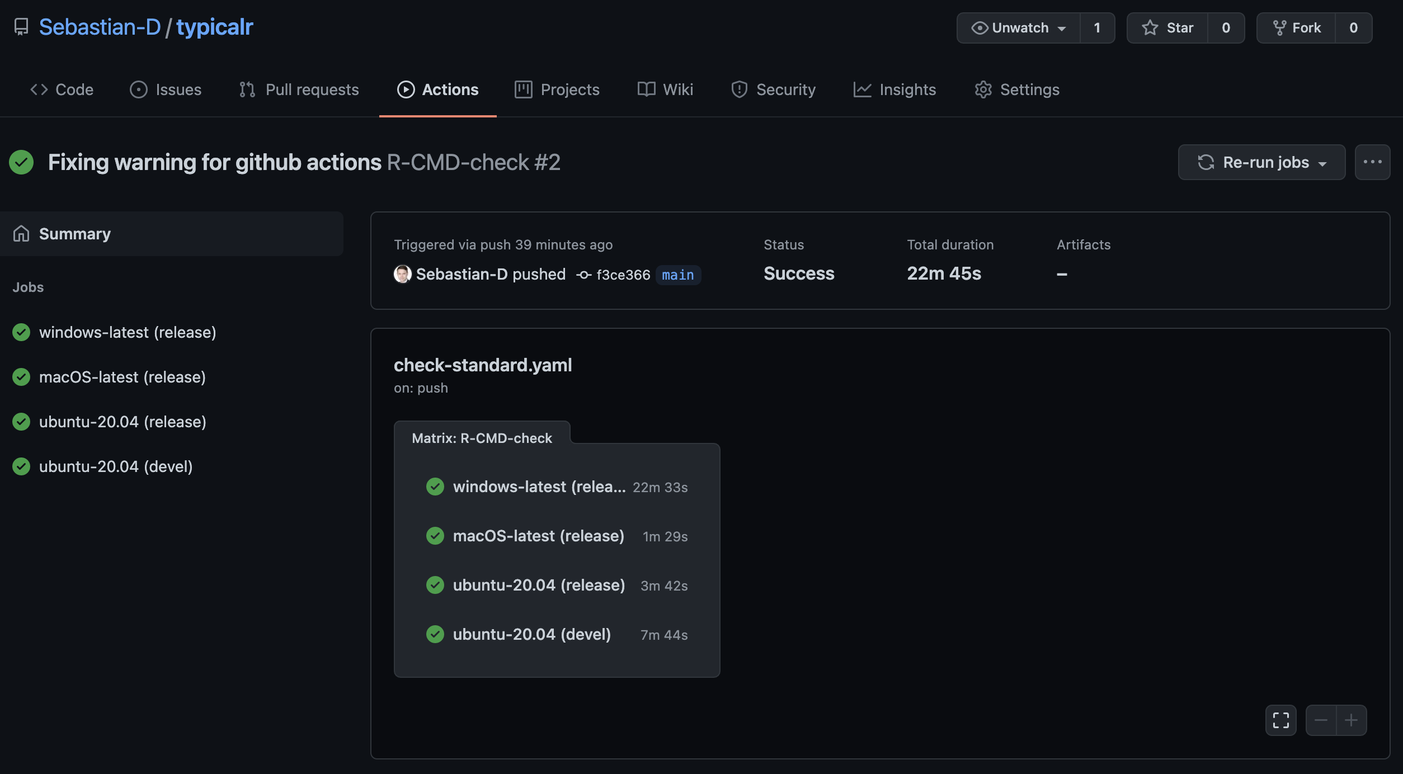
Task: Click the windows-latest duration 22m 33s
Action: [x=660, y=487]
